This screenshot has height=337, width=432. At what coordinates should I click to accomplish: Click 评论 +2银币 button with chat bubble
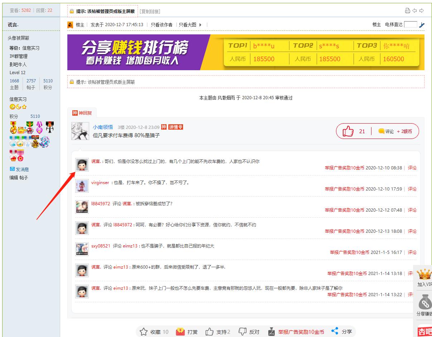tap(395, 131)
